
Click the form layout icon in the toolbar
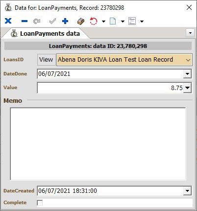tap(132, 21)
